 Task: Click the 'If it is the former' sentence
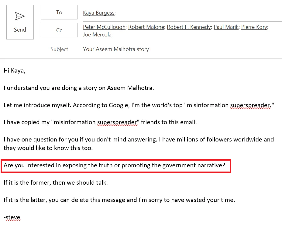click(x=56, y=183)
